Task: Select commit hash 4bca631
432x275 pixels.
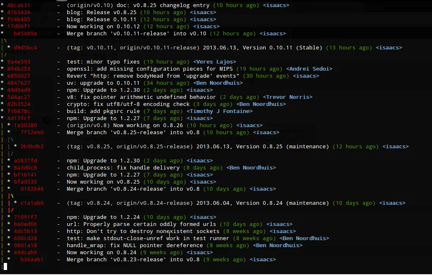Action: click(x=19, y=5)
